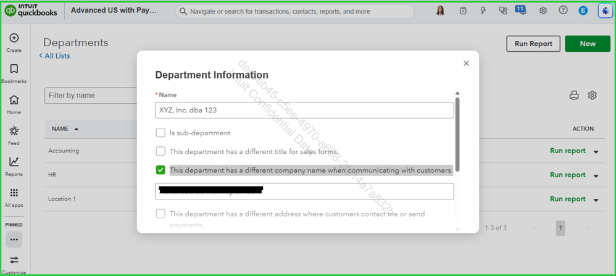The image size is (616, 276).
Task: Click the lightning bolt icon
Action: pos(483,11)
